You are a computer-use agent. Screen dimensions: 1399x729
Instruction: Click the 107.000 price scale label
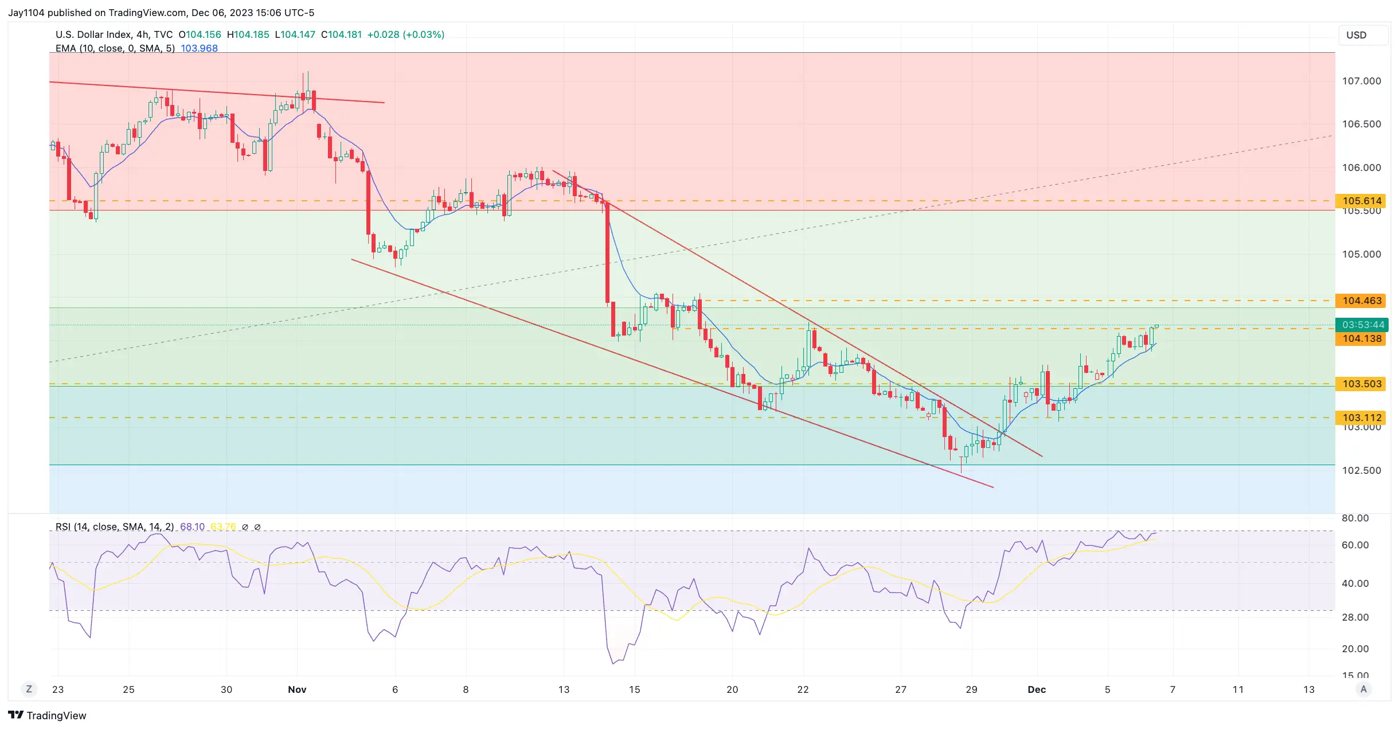1361,81
